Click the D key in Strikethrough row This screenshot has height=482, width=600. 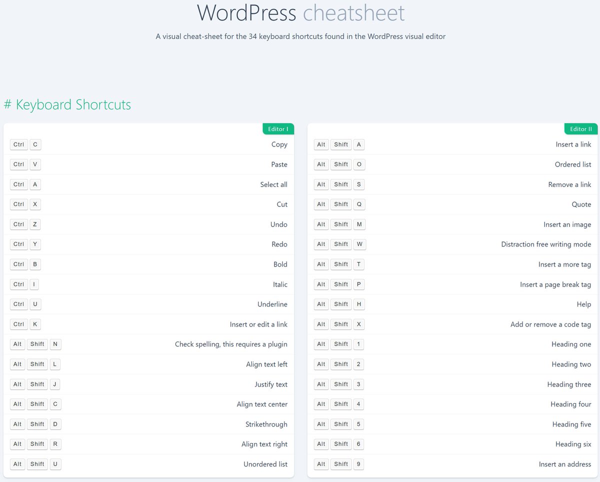tap(55, 424)
